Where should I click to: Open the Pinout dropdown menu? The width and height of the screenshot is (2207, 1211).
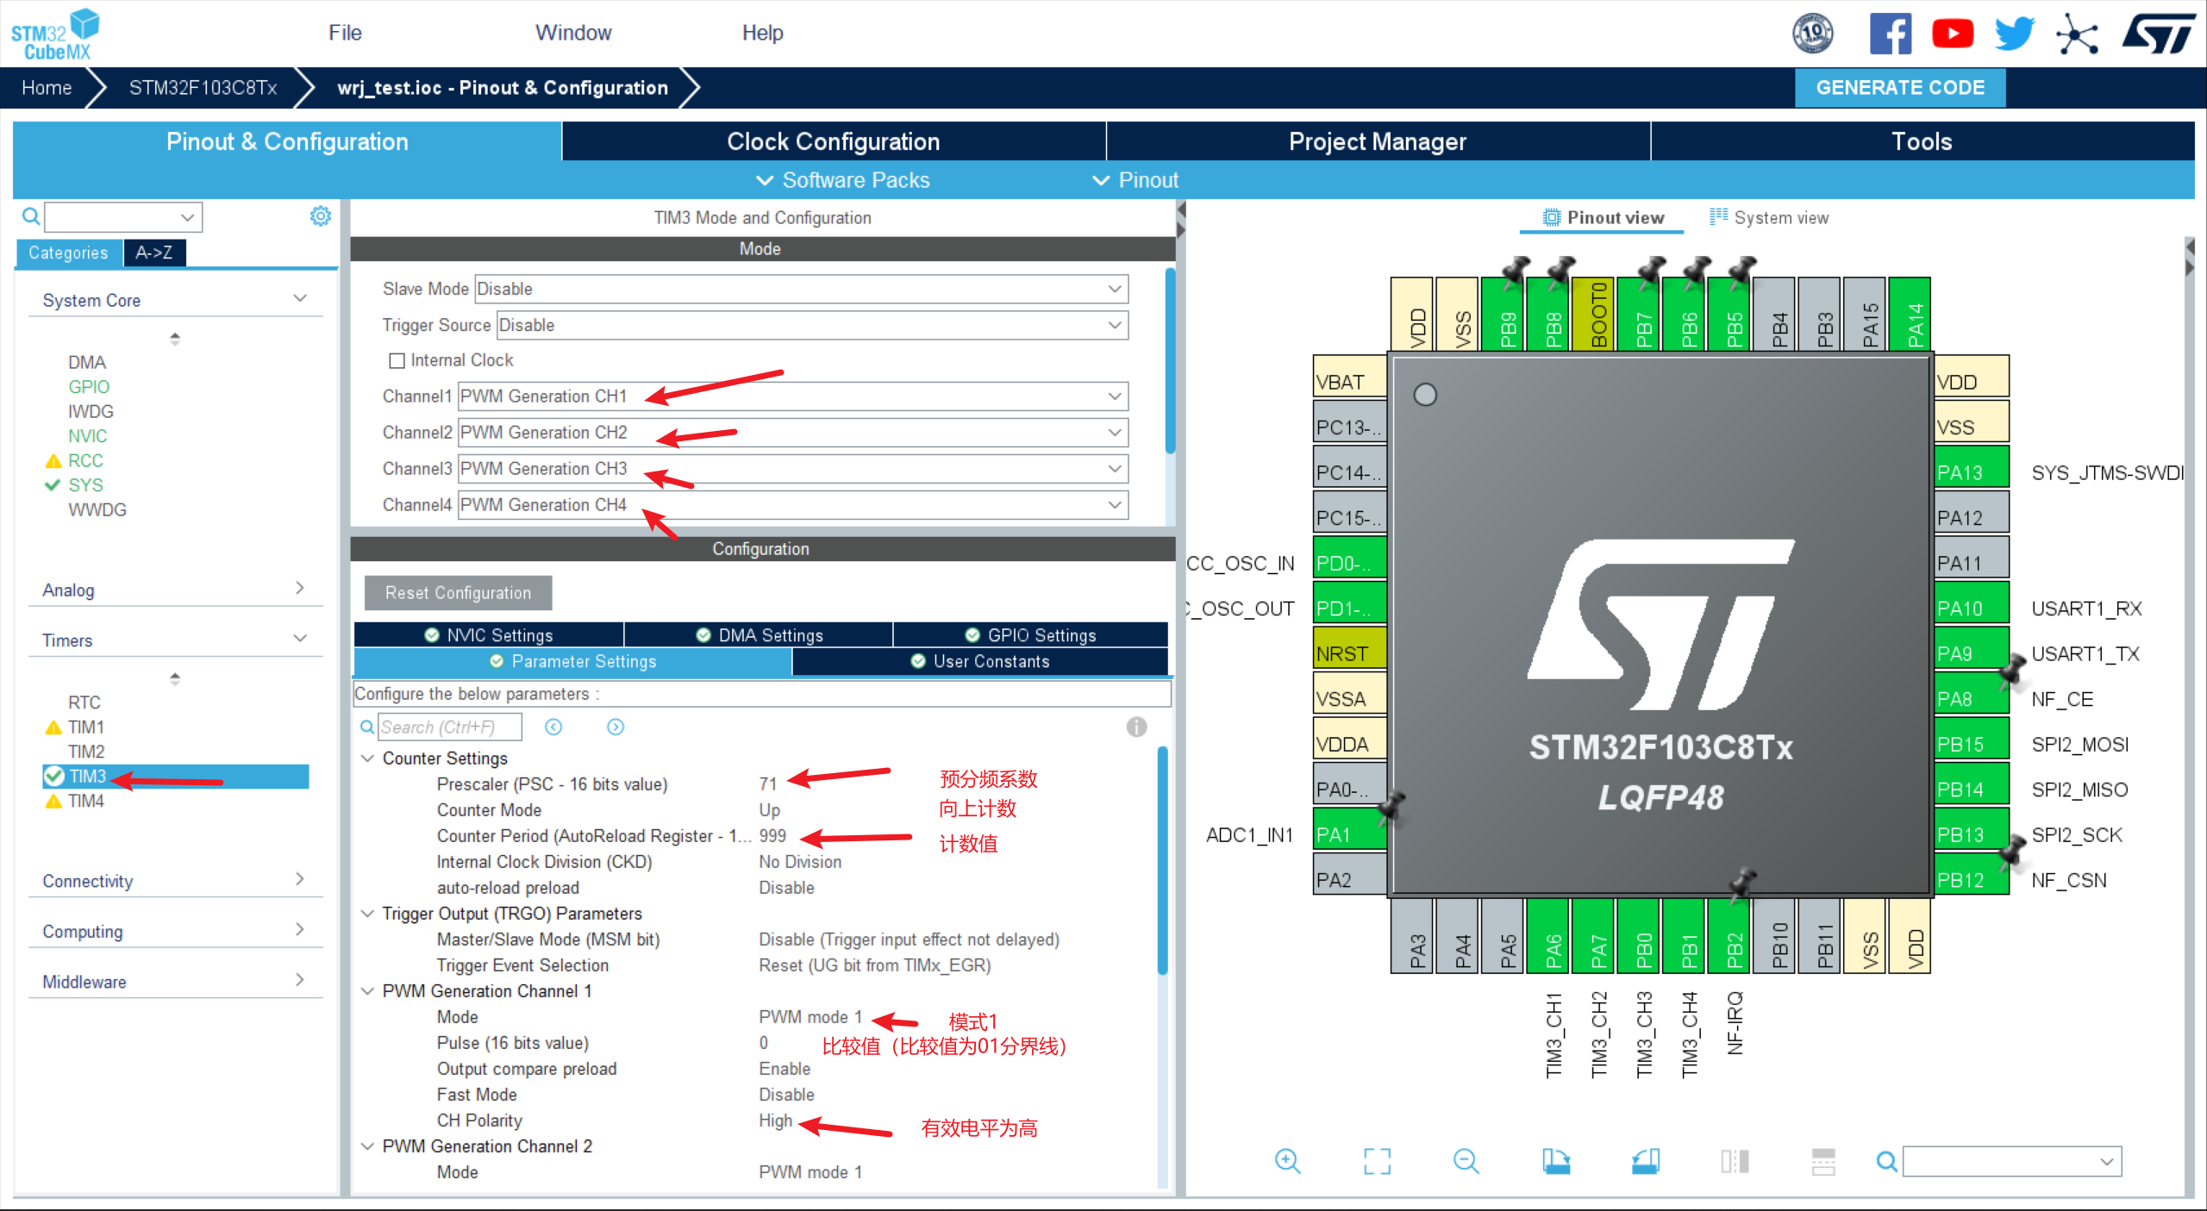pyautogui.click(x=1135, y=180)
